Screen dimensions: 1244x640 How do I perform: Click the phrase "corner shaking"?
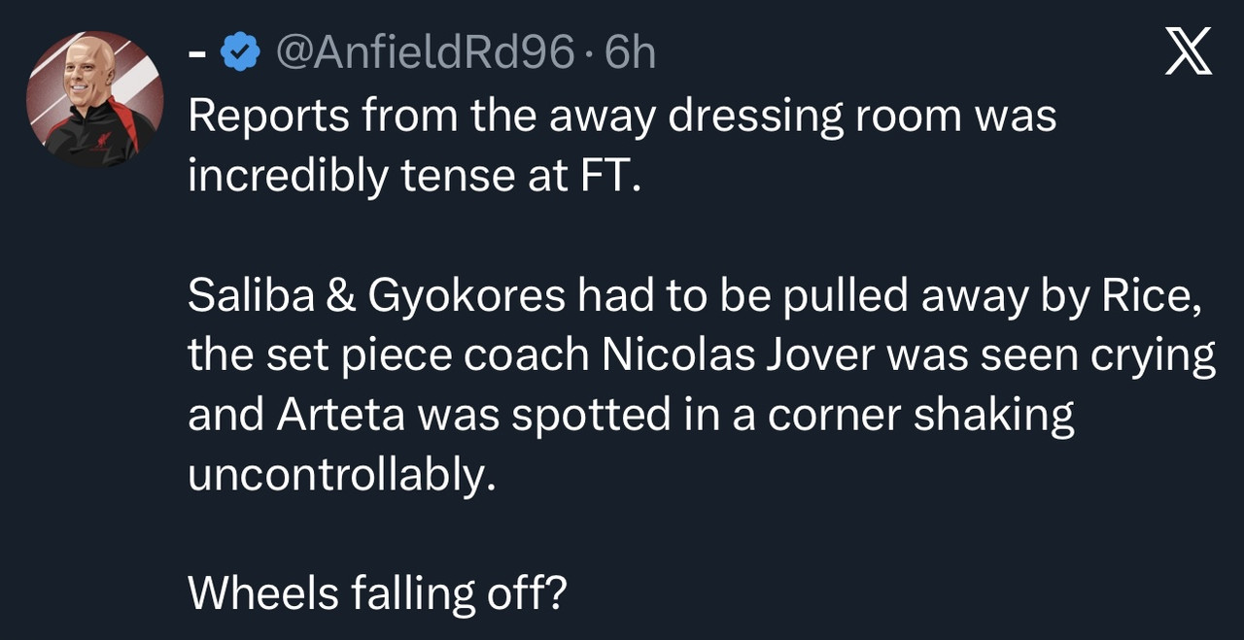921,417
